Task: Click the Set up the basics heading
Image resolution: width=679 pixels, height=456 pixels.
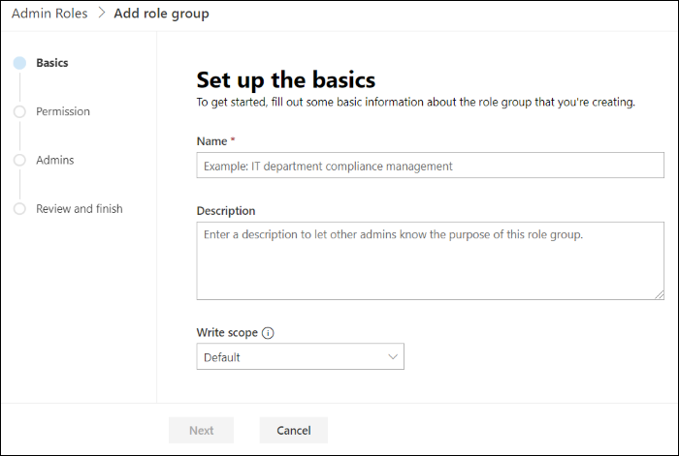Action: tap(285, 79)
